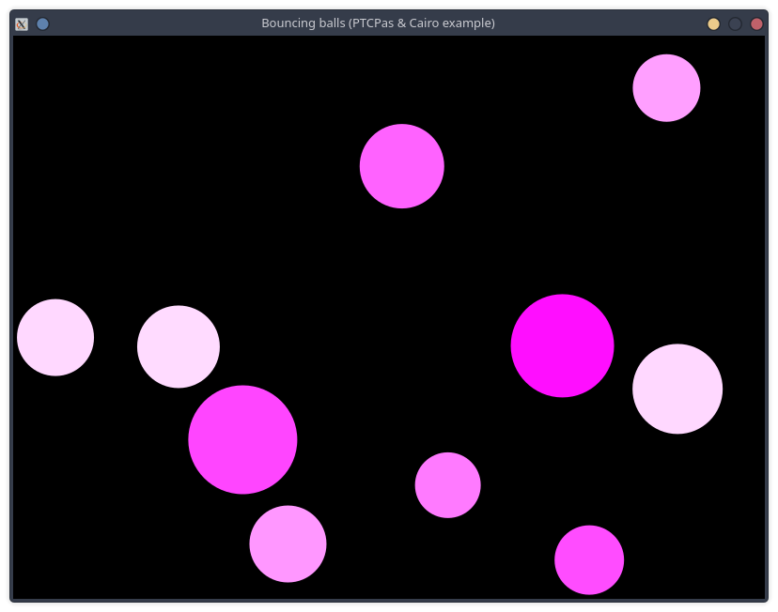Select the smallest pink ball in the middle
This screenshot has height=612, width=778.
(447, 484)
